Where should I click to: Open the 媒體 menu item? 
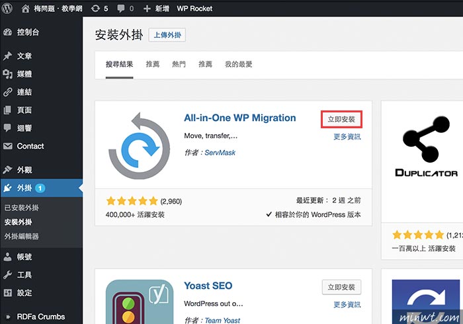24,74
